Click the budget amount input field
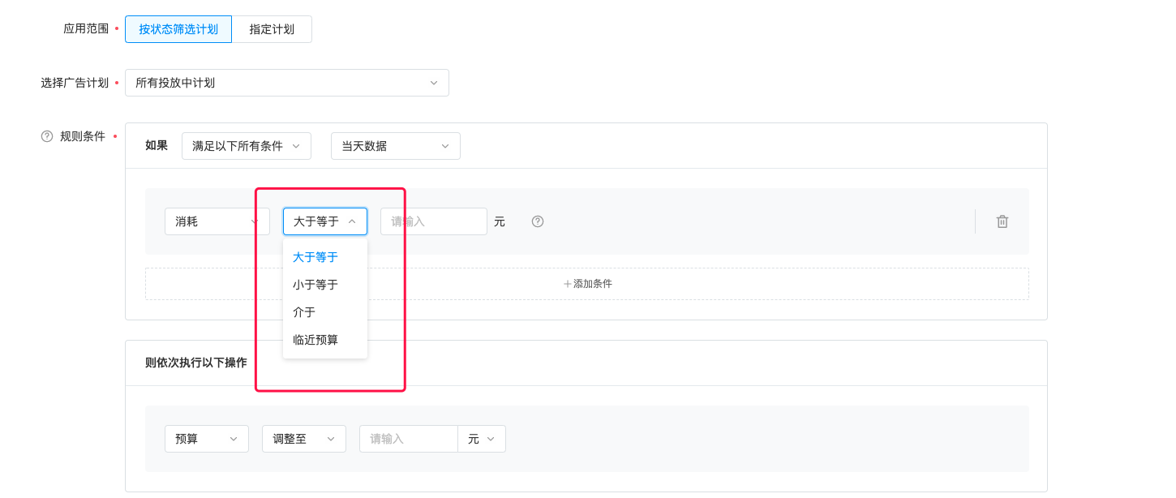 click(x=408, y=439)
